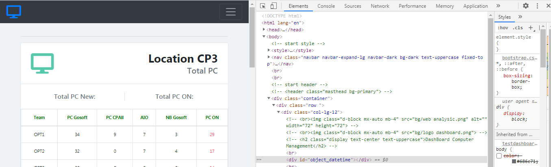Screen dimensions: 551x167
Task: Open the testdashboard stylesheet link
Action: [x=520, y=143]
